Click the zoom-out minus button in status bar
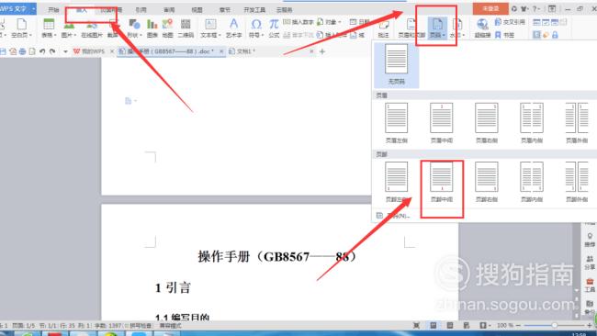Screen dimensions: 597x336 tap(518, 326)
